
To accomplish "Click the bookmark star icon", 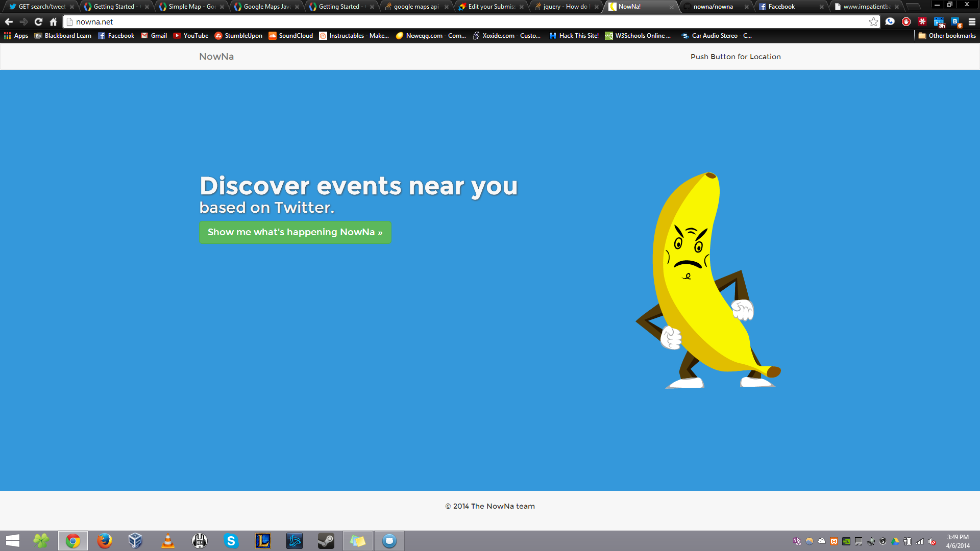I will [x=873, y=22].
